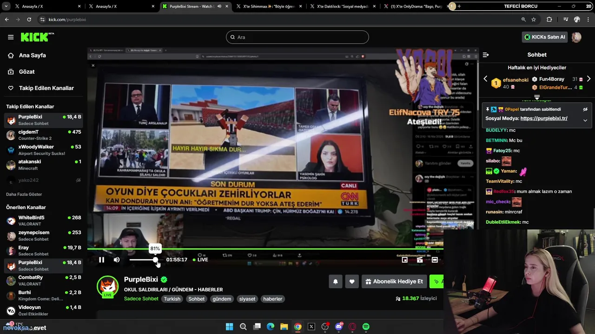Click the Sadece Sohbet category link
This screenshot has height=334, width=595.
click(141, 299)
